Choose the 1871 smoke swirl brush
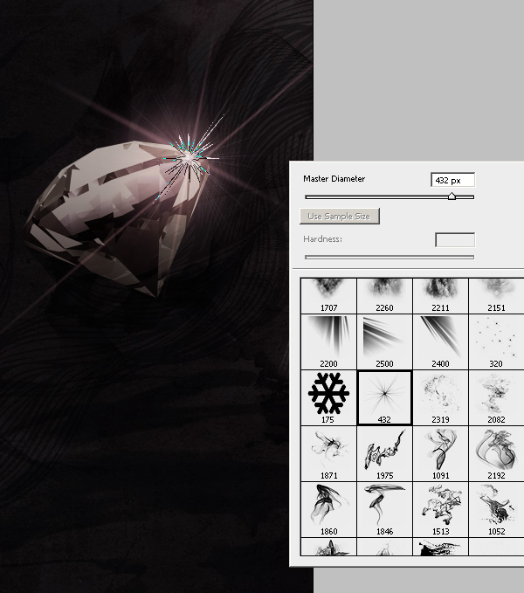Screen dimensions: 524x593 [328, 454]
